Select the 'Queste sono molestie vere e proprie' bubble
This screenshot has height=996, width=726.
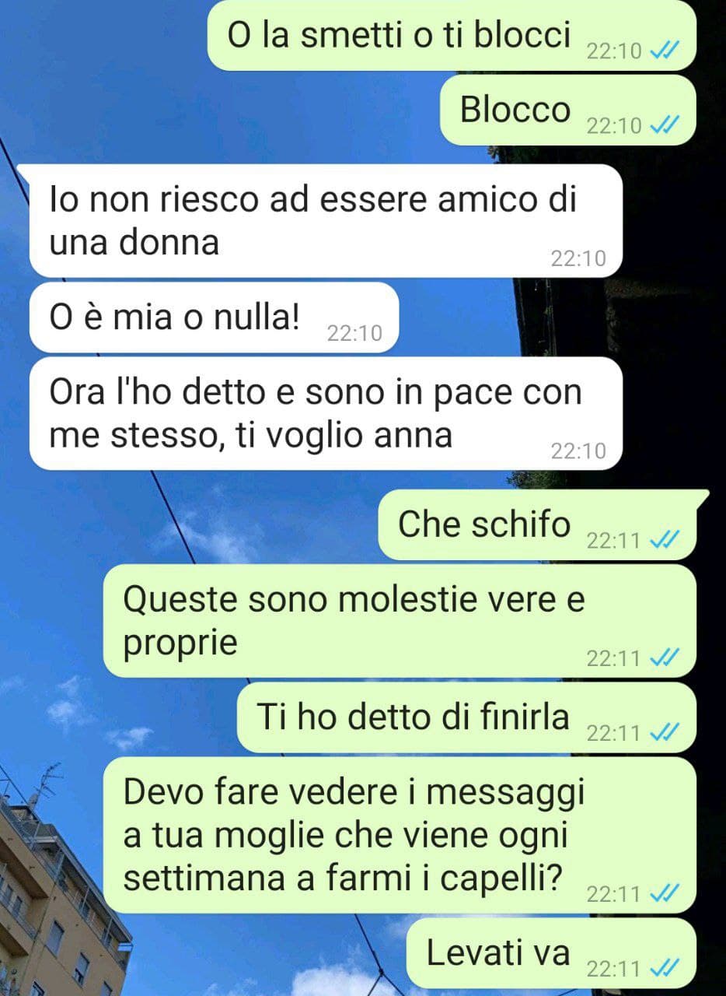tap(400, 621)
